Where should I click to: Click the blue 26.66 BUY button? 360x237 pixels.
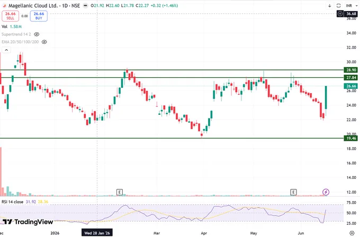(39, 16)
